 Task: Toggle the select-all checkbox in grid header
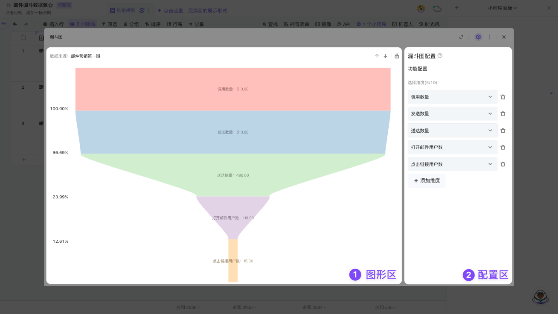coord(23,38)
